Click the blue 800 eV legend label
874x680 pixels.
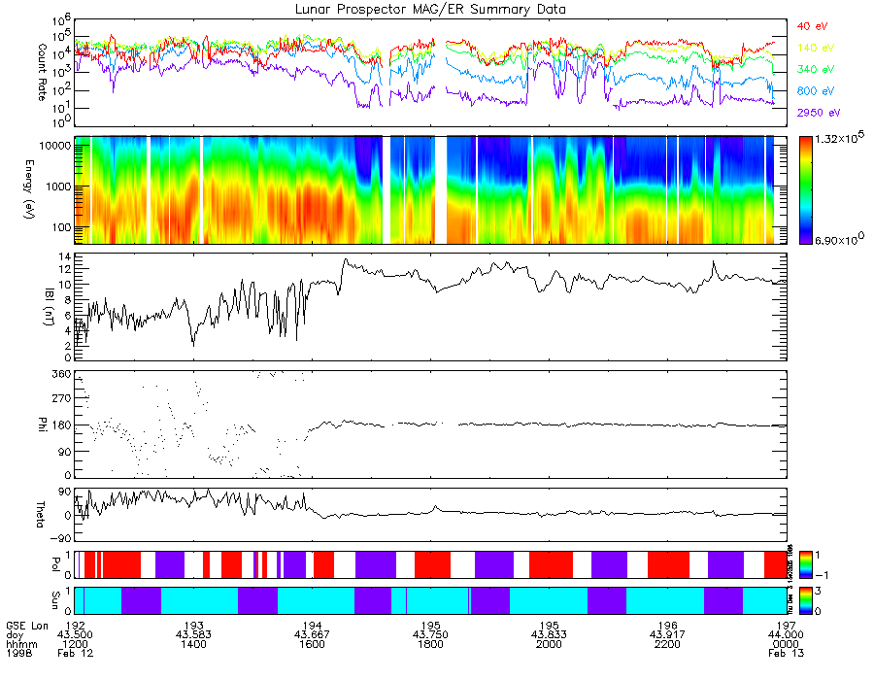click(816, 91)
